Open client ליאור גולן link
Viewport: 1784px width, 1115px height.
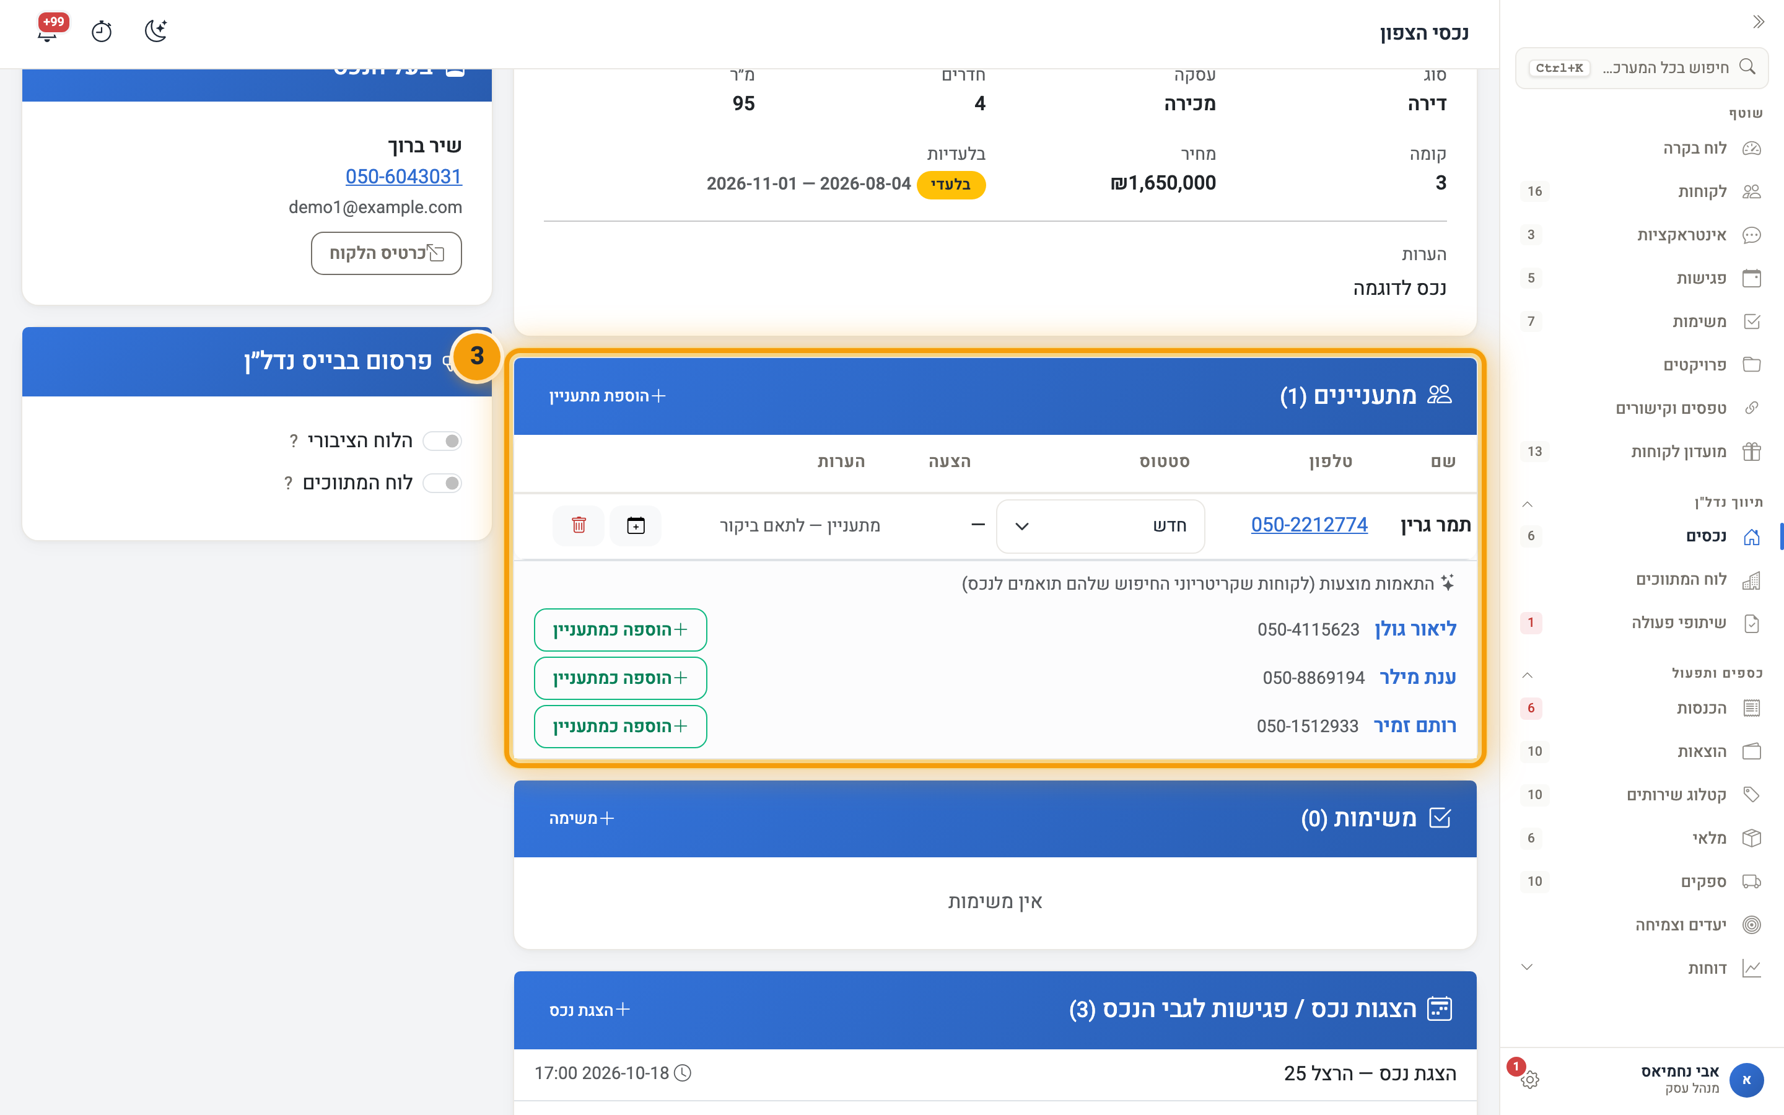pyautogui.click(x=1415, y=629)
